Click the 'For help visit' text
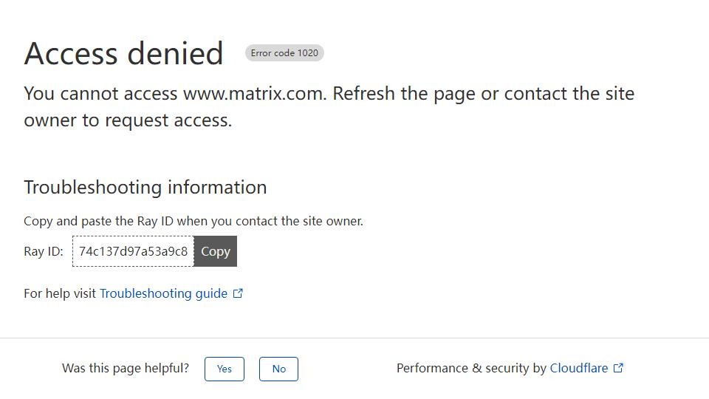Viewport: 709px width, 399px height. coord(60,293)
